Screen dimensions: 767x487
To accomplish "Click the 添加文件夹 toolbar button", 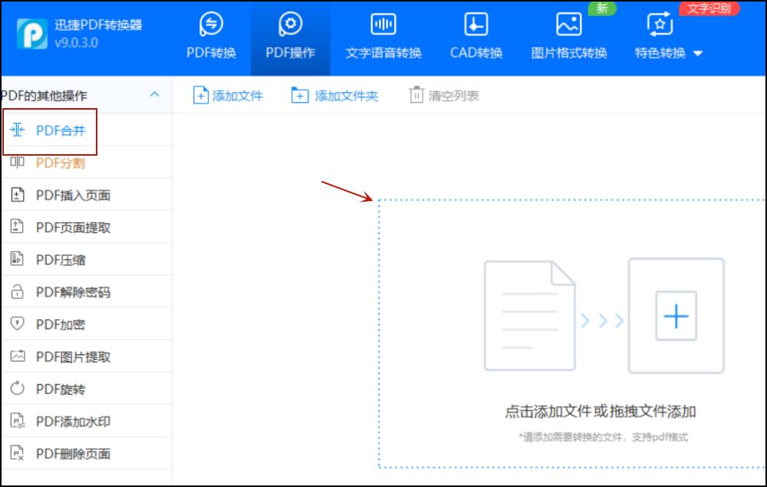I will click(x=334, y=96).
